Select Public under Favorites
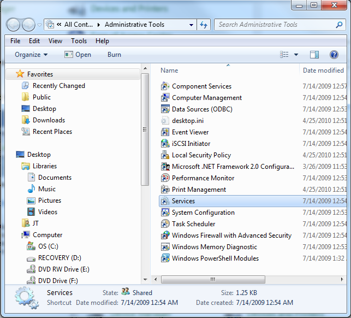351x318 pixels. coord(41,97)
